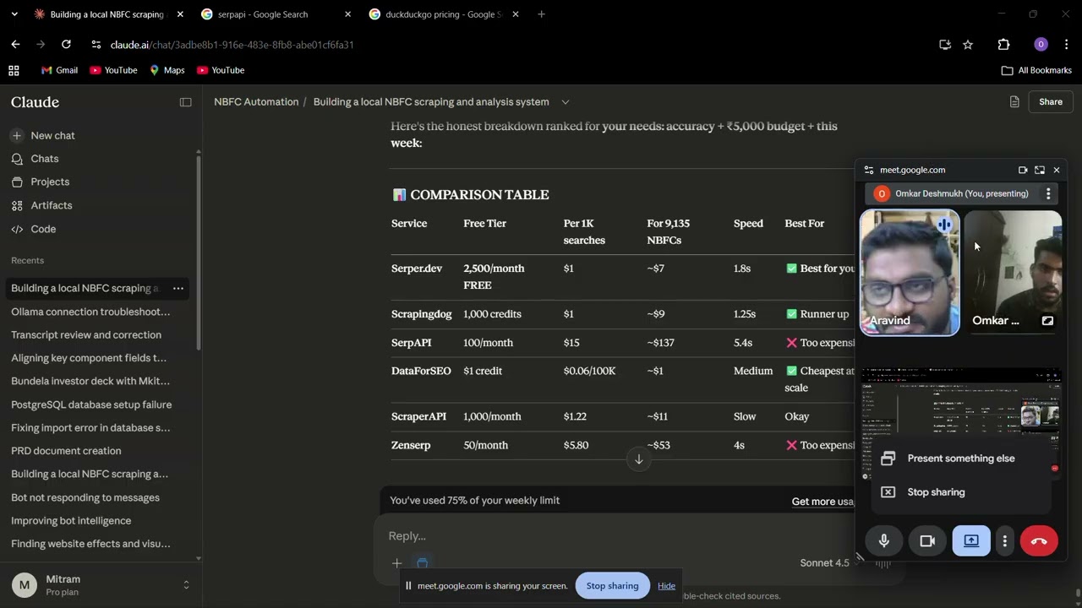
Task: Open Ollama connection troubleshoot chat
Action: pyautogui.click(x=90, y=312)
